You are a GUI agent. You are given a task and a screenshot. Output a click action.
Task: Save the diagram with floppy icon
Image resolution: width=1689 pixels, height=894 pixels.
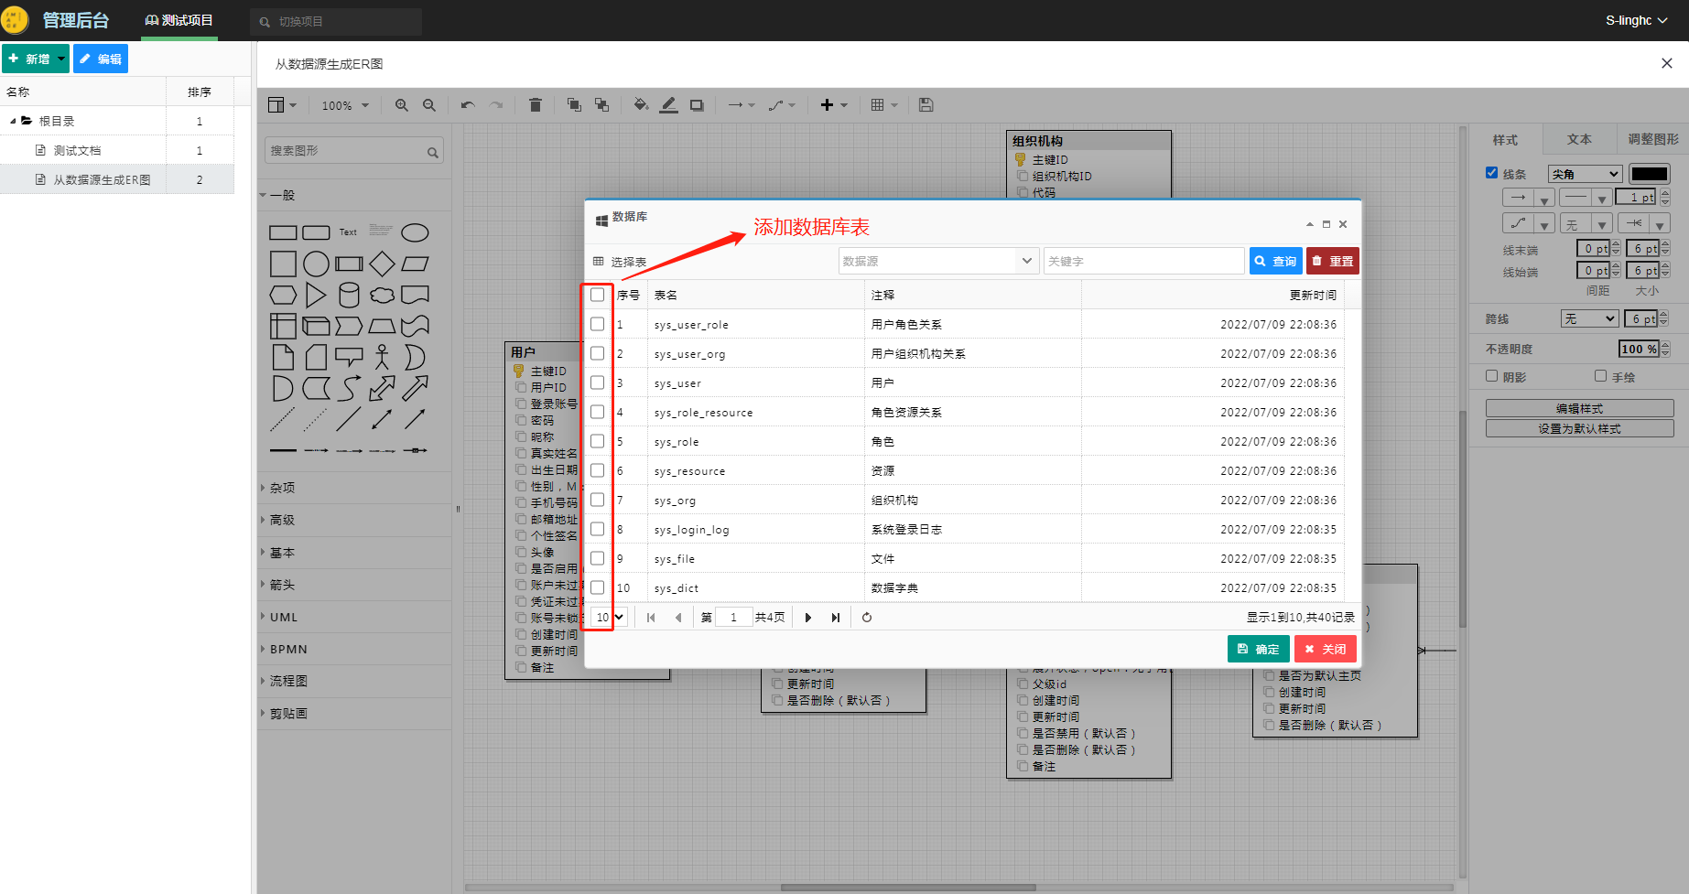click(926, 105)
